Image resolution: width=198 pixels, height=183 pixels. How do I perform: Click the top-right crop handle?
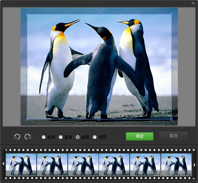[x=171, y=14]
